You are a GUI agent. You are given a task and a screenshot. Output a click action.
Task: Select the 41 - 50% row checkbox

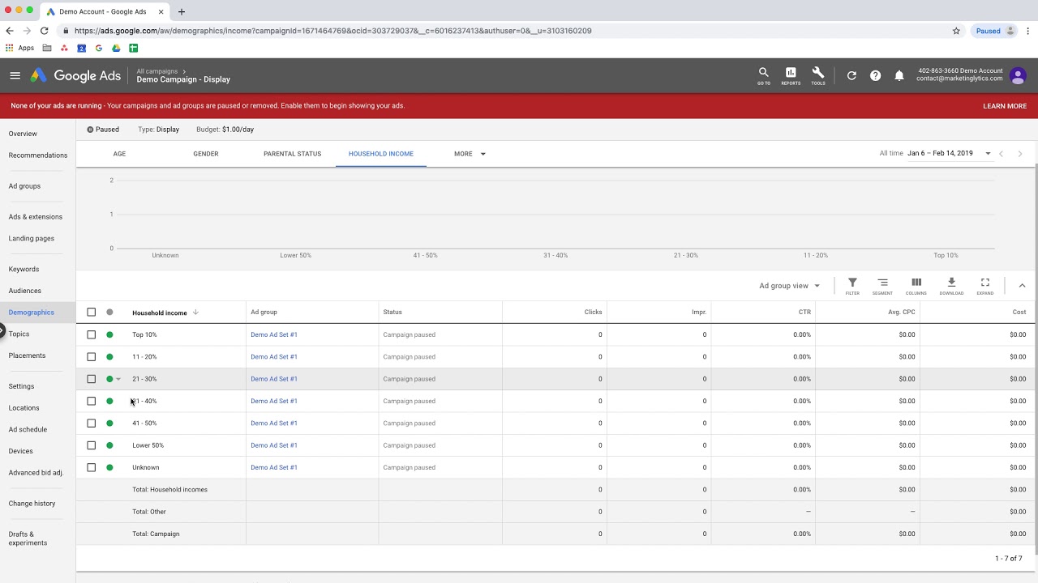[91, 423]
